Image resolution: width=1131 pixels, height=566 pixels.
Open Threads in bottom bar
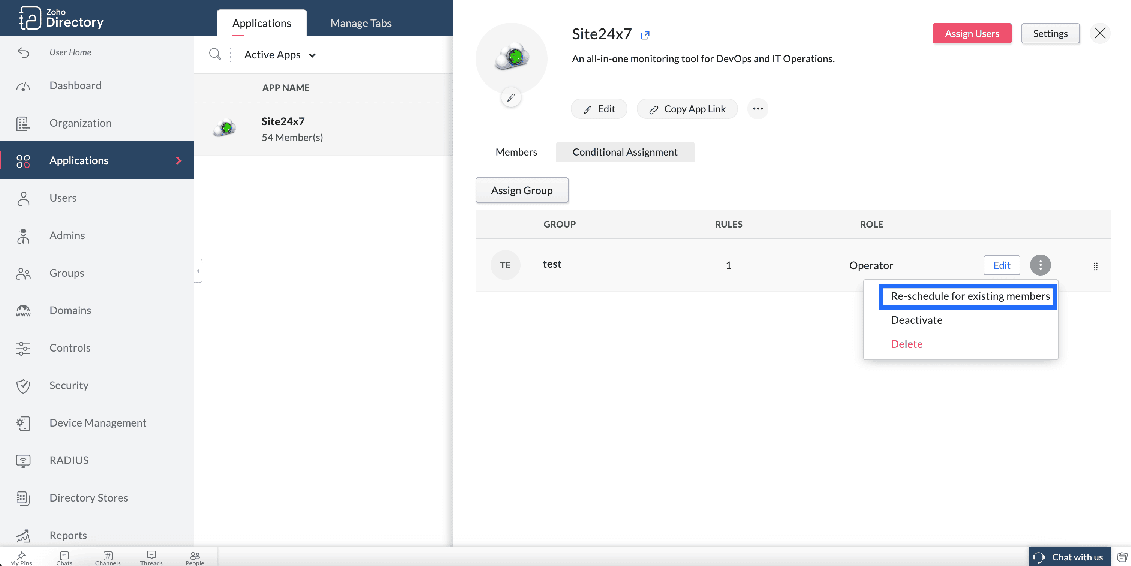(151, 558)
